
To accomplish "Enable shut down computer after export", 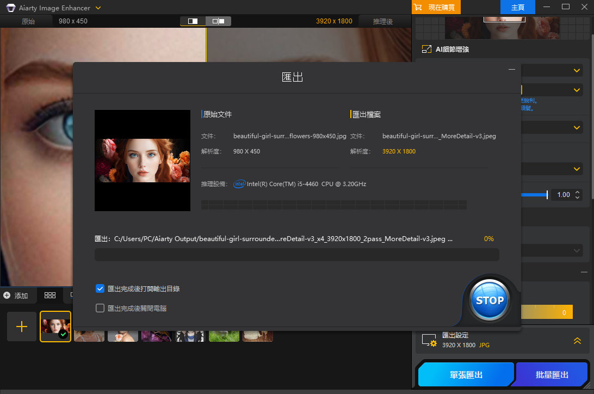I will (x=100, y=308).
